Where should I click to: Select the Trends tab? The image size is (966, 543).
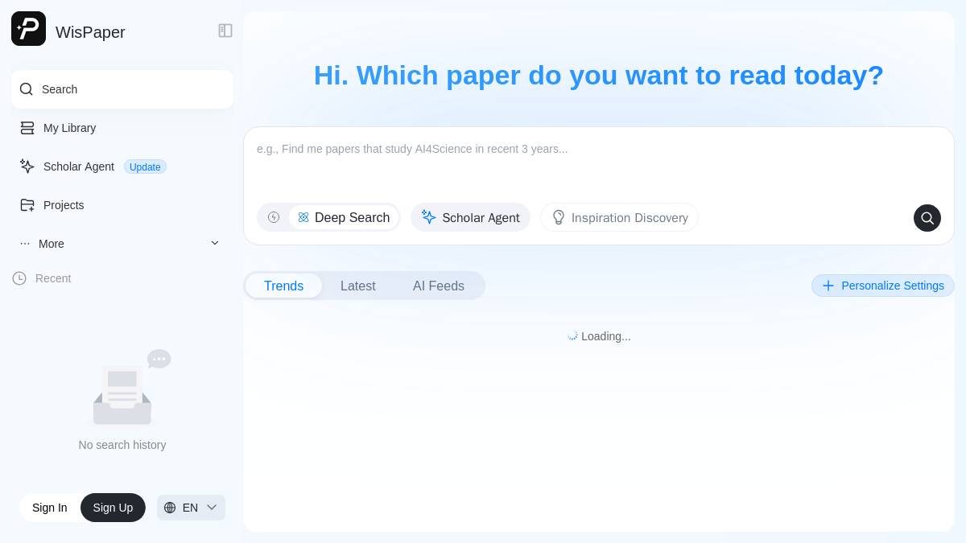(283, 286)
